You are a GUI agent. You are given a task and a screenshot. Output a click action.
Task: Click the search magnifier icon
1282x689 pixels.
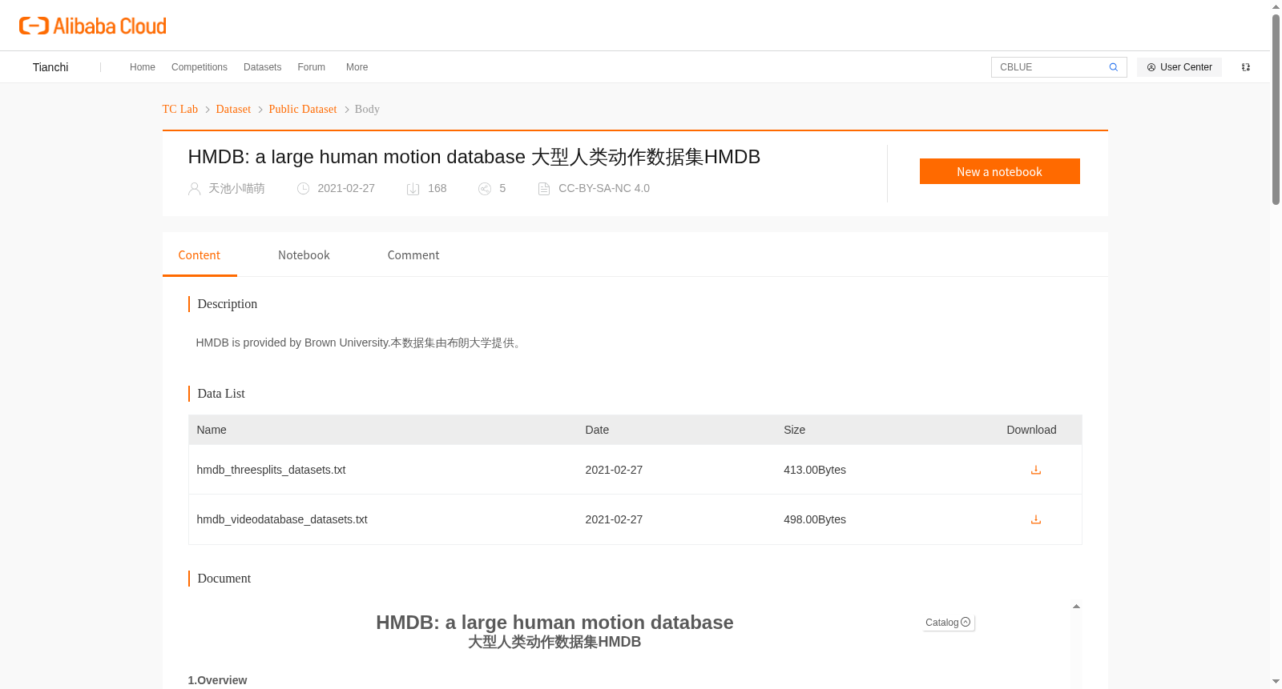[1113, 67]
